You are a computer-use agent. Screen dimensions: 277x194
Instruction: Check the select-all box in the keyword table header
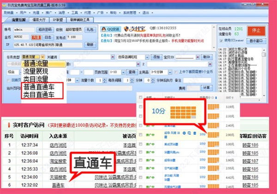coord(141,97)
